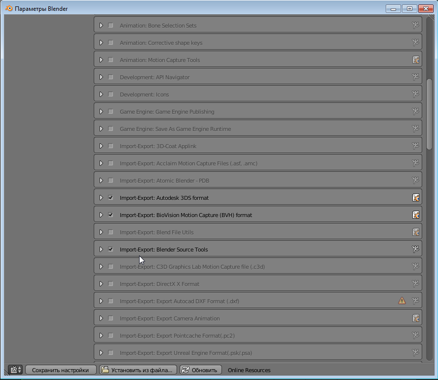
Task: Click Обновить refresh button
Action: click(x=201, y=370)
